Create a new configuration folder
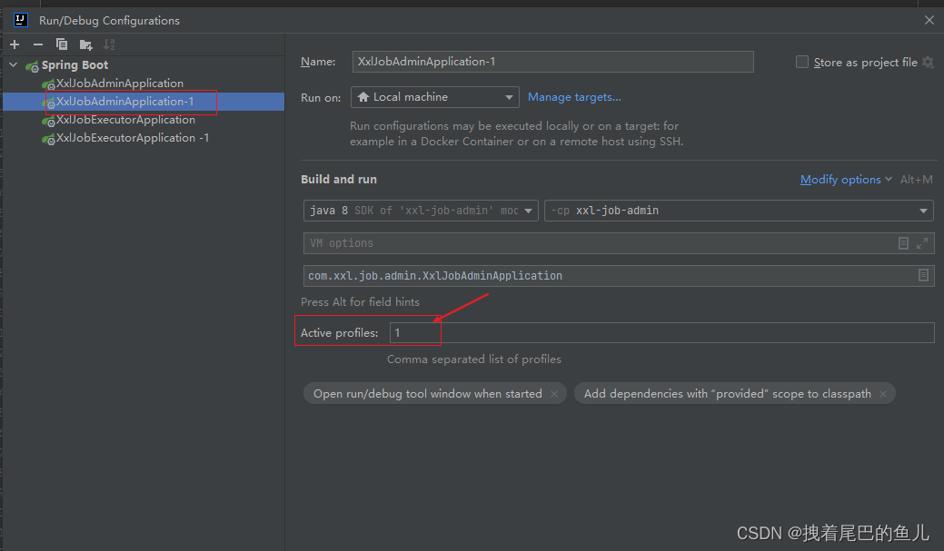 [85, 44]
